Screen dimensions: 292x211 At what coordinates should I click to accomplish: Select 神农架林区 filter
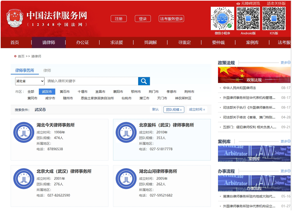pyautogui.click(x=183, y=98)
